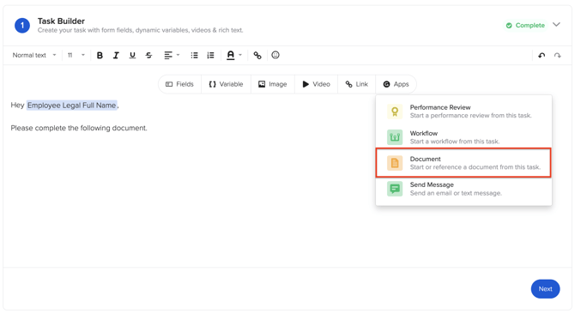Viewport: 575px width, 314px height.
Task: Toggle italic formatting
Action: coord(116,55)
